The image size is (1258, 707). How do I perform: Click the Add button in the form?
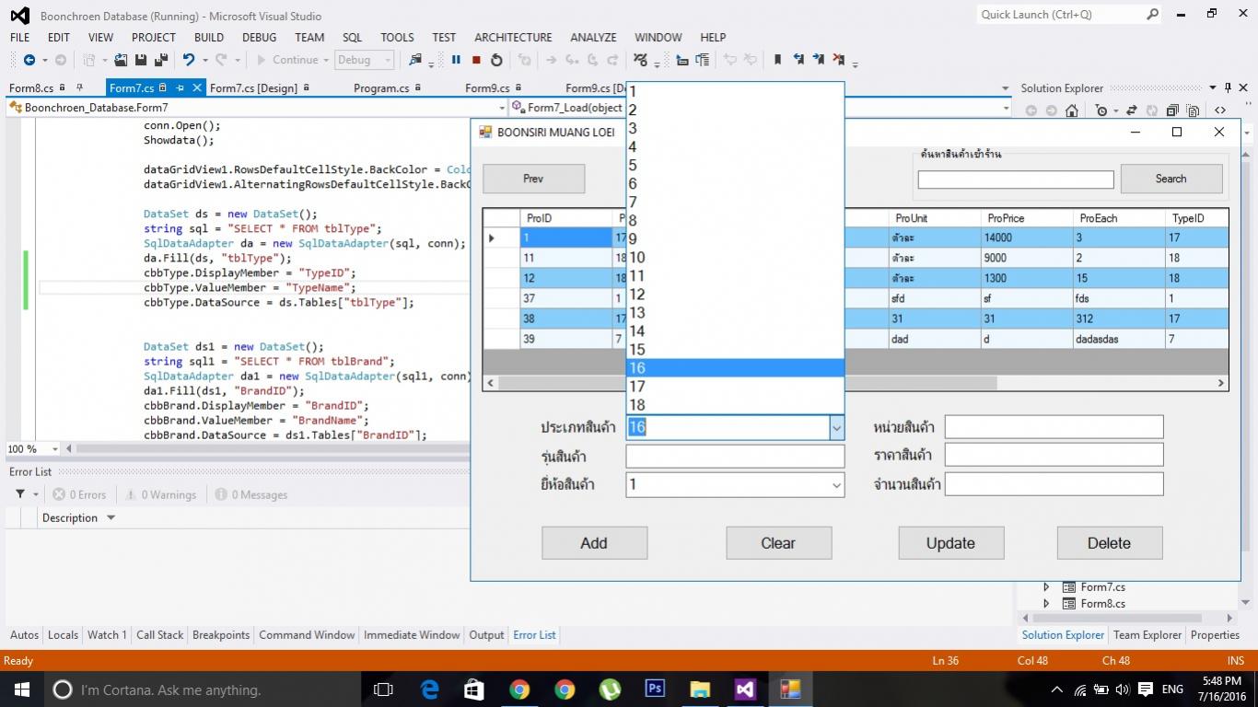coord(594,543)
